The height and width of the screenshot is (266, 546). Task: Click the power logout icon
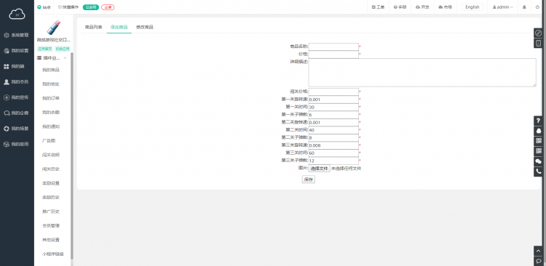tap(537, 7)
